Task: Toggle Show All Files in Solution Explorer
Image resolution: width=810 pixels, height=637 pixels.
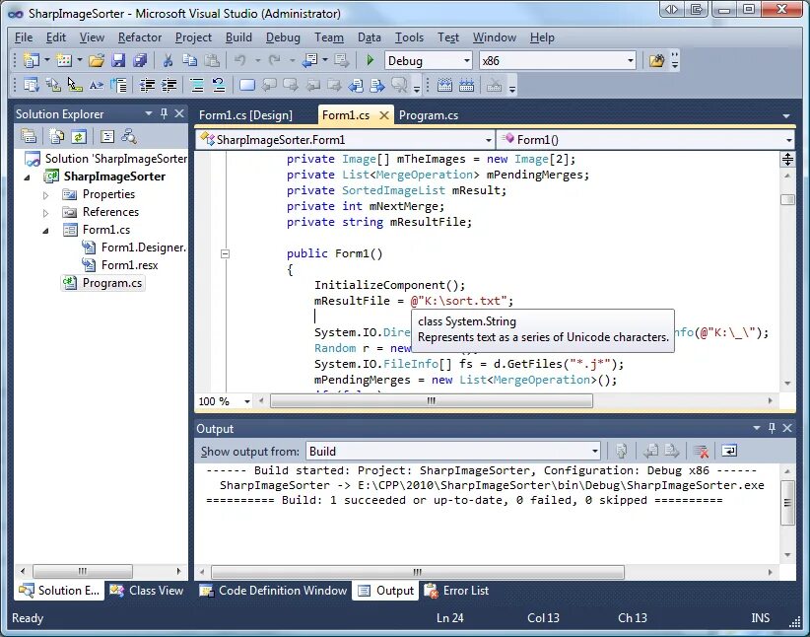Action: point(56,136)
